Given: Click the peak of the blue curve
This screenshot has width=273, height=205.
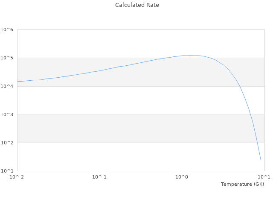Looking at the screenshot, I should (191, 55).
